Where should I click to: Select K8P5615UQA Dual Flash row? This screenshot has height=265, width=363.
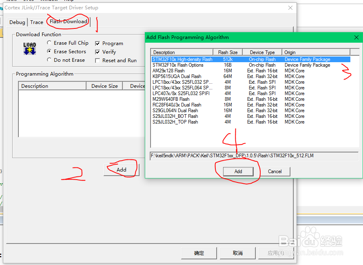pos(251,76)
